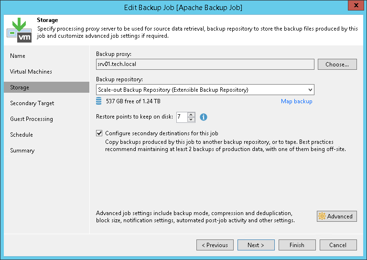367x260 pixels.
Task: Open the Summary step
Action: pos(22,151)
